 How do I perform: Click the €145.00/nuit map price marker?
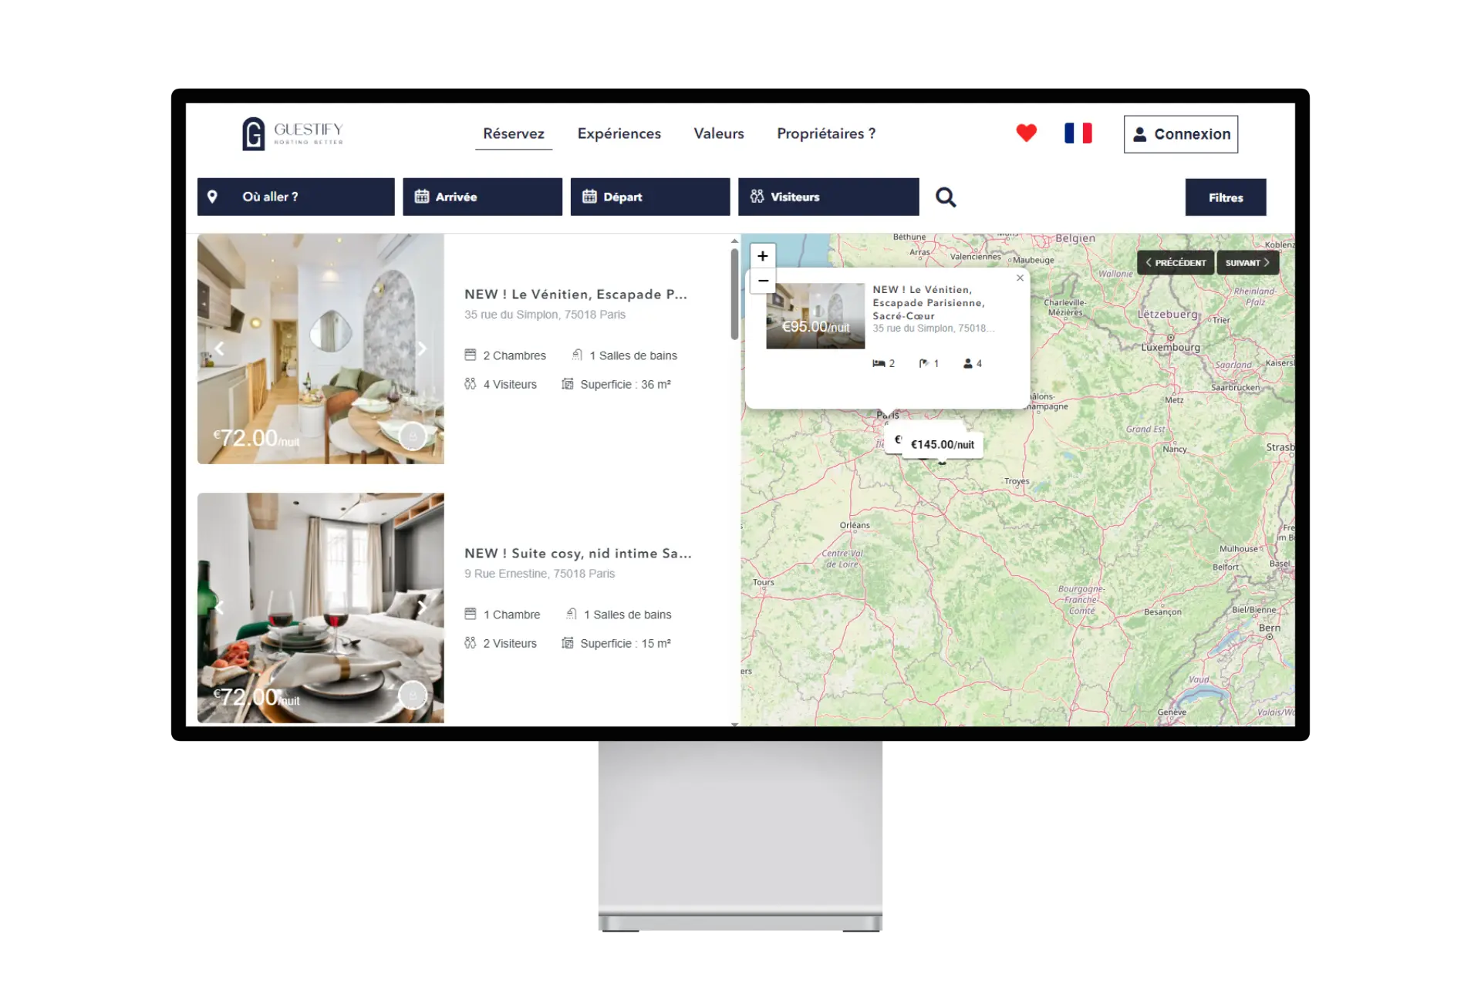(942, 445)
